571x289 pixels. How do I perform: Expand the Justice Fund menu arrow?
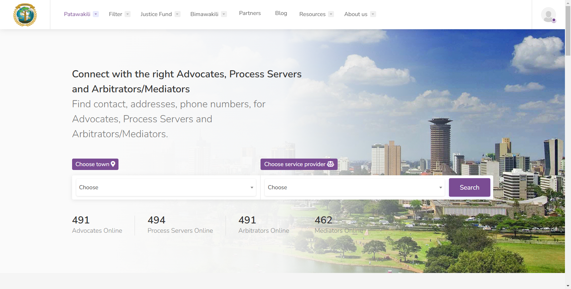[177, 14]
